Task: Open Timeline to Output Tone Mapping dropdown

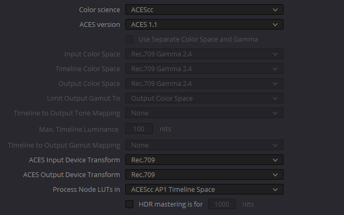Action: click(204, 113)
